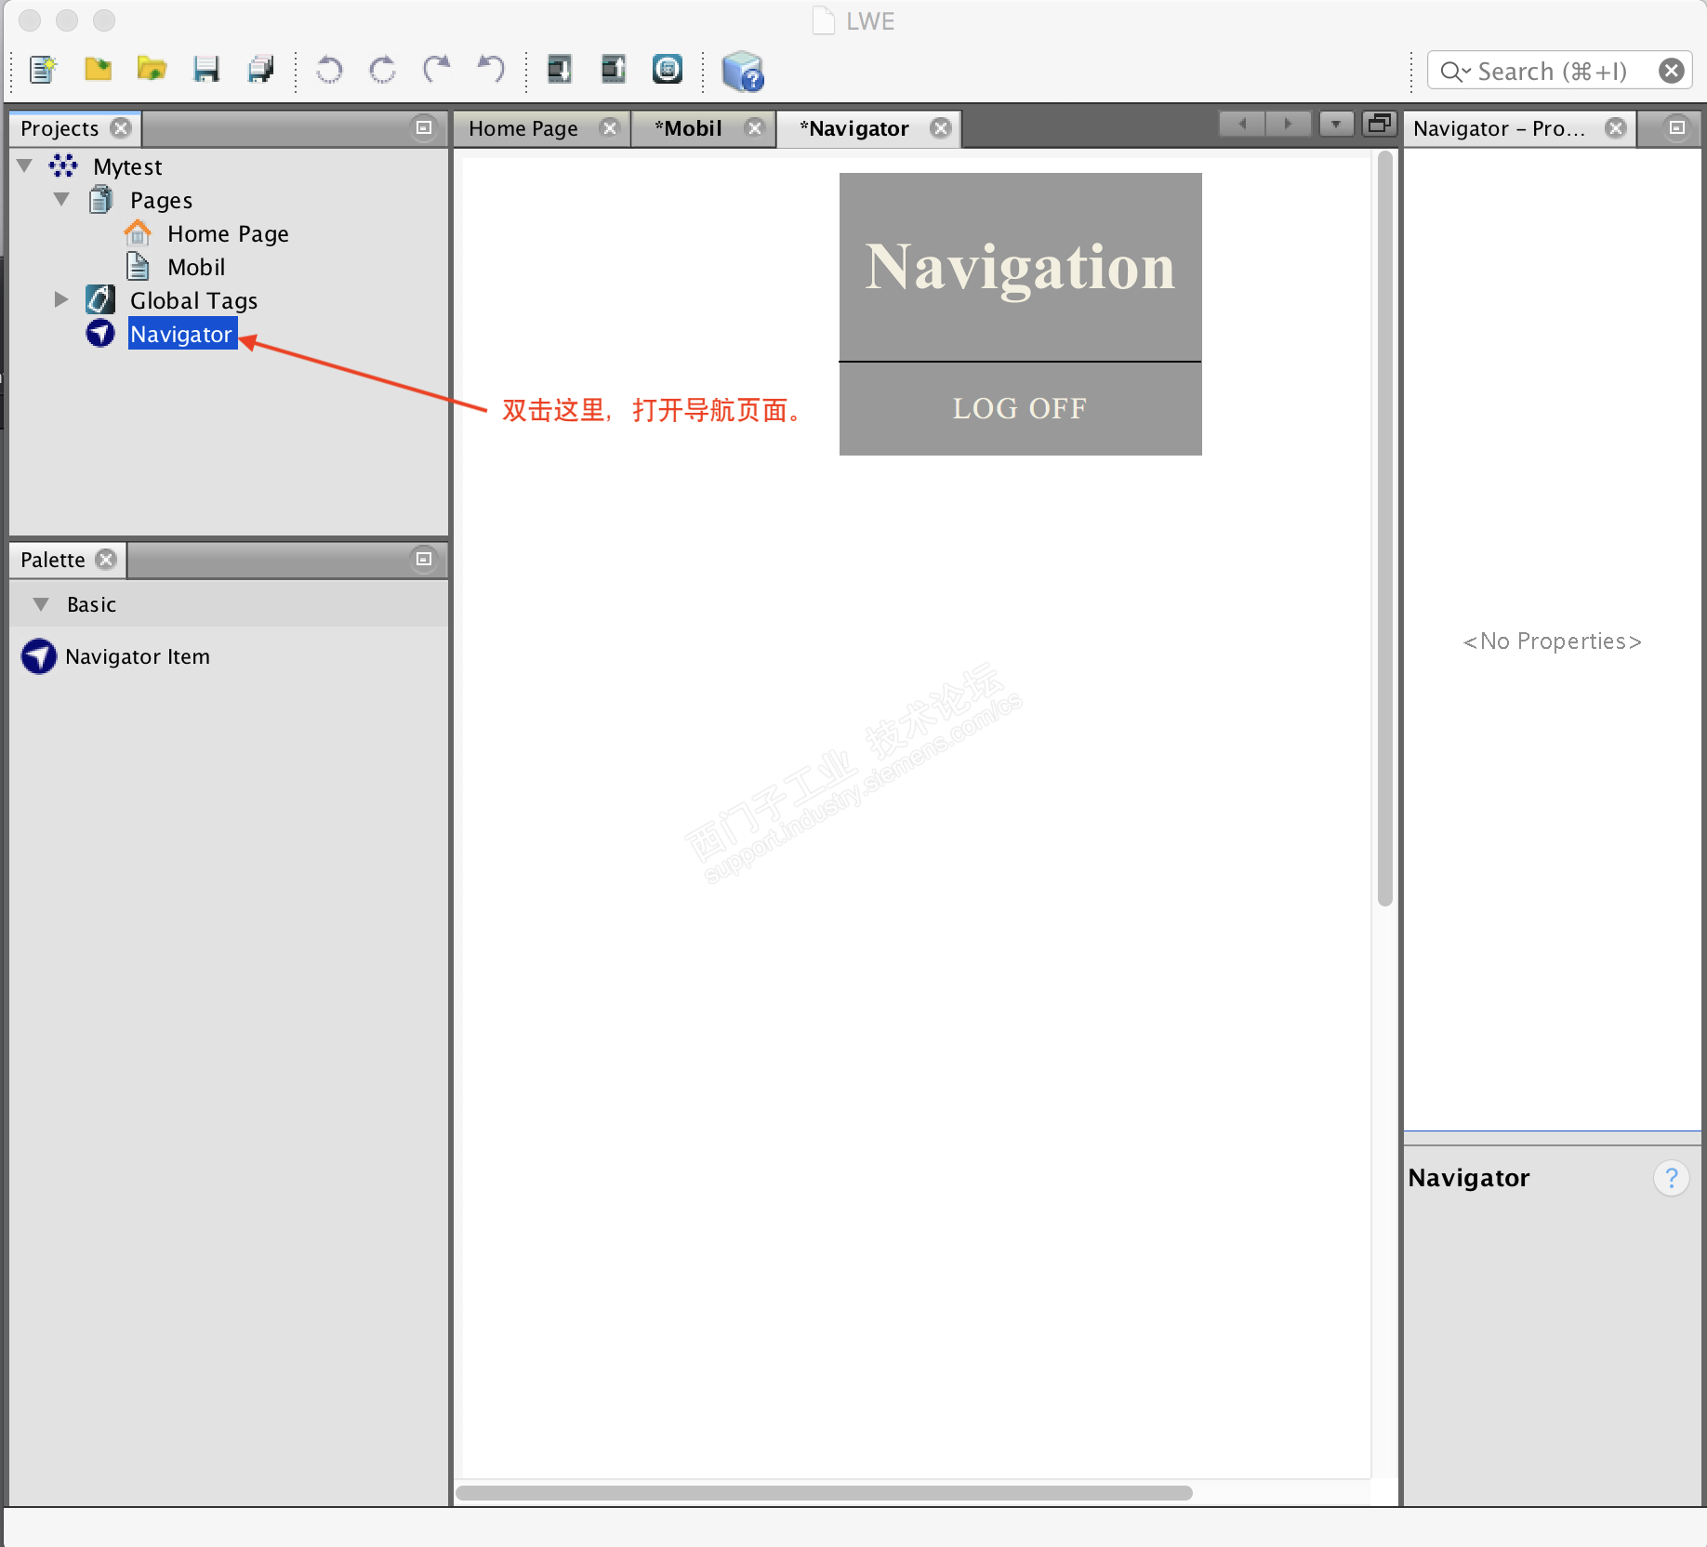This screenshot has width=1707, height=1547.
Task: Click the editor horizontal scrollbar
Action: click(x=824, y=1493)
